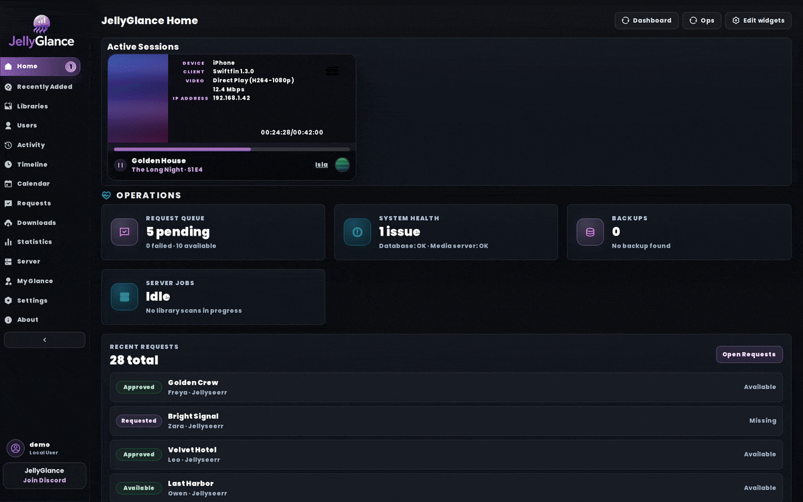Click the About info icon in the sidebar

pos(8,320)
